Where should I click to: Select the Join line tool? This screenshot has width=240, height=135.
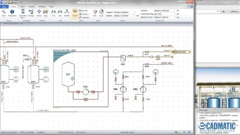tap(60, 13)
